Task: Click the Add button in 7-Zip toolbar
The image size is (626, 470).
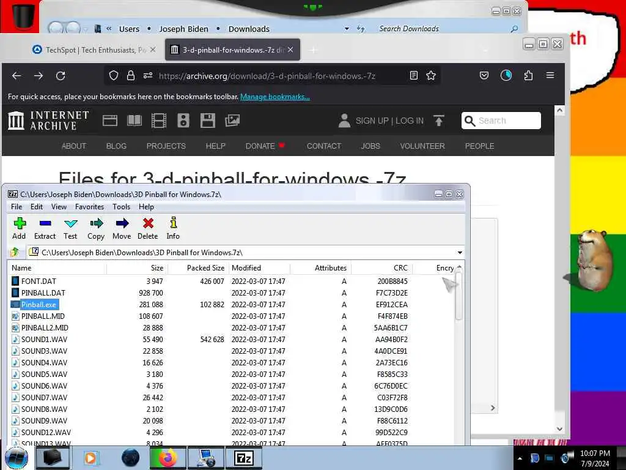Action: (19, 229)
